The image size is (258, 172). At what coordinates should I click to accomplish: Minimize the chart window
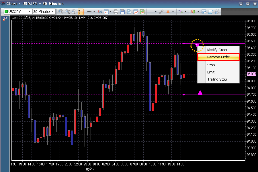241,4
